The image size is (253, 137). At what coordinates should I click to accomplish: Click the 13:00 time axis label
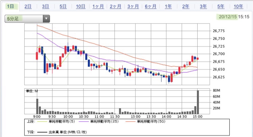[x=135, y=117]
